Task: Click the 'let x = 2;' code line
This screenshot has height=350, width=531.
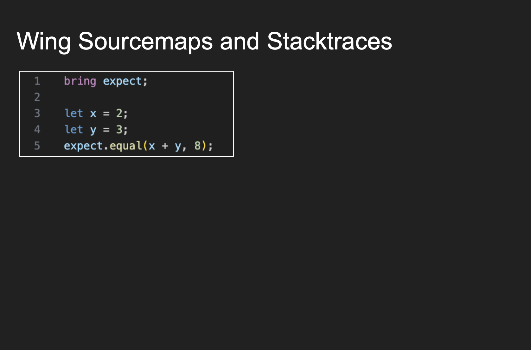Action: (96, 113)
